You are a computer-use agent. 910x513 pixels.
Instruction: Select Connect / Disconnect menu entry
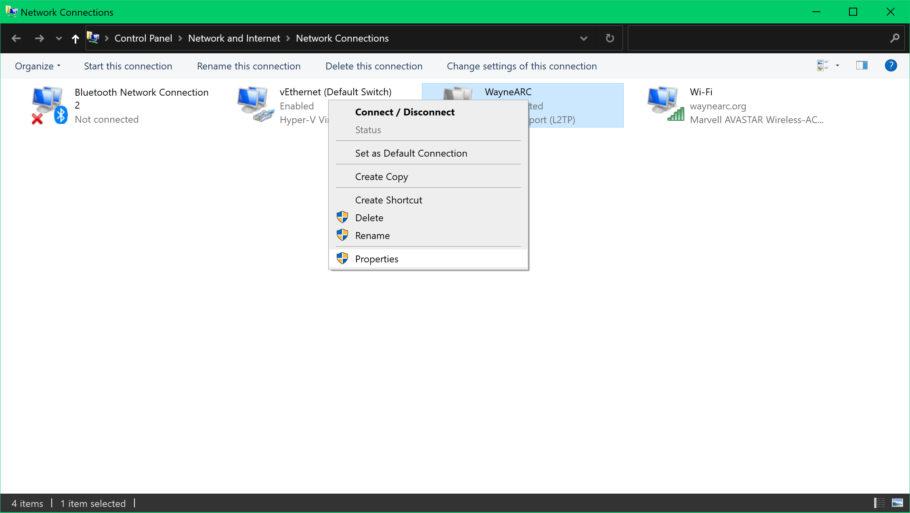pyautogui.click(x=405, y=112)
